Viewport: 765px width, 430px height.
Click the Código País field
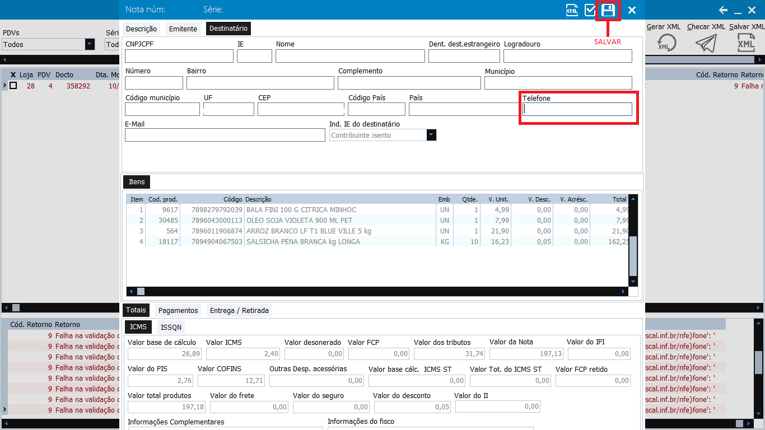tap(376, 109)
